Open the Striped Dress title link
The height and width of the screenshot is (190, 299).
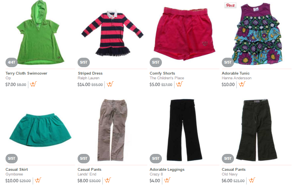tap(90, 73)
